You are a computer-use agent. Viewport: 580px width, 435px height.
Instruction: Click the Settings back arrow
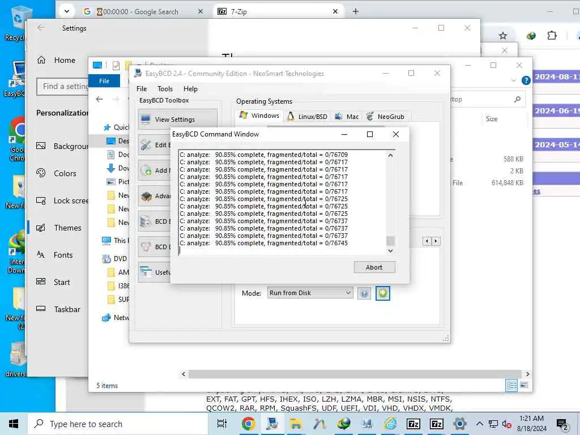coord(41,28)
